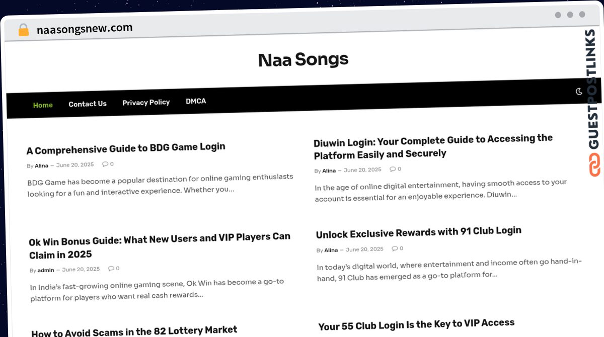Click date June 20, 2025 on 91 Club post
The width and height of the screenshot is (604, 337).
click(364, 249)
